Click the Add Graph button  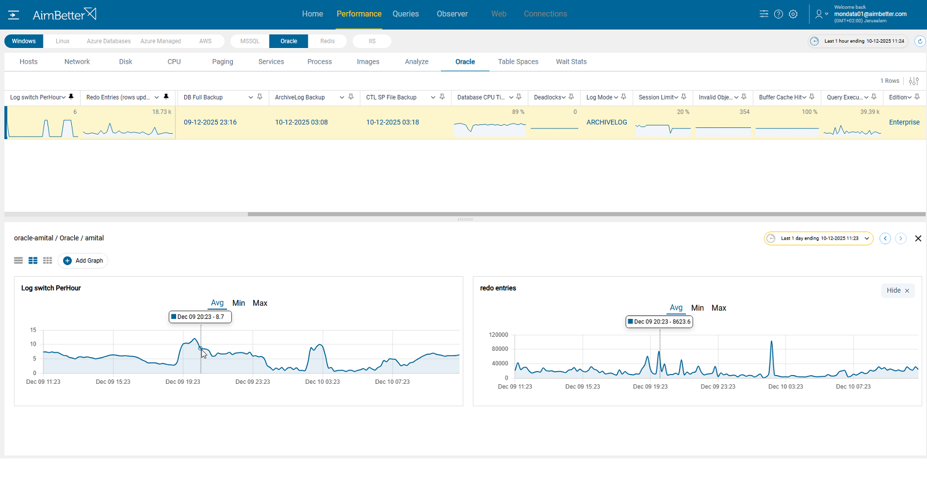pos(83,261)
